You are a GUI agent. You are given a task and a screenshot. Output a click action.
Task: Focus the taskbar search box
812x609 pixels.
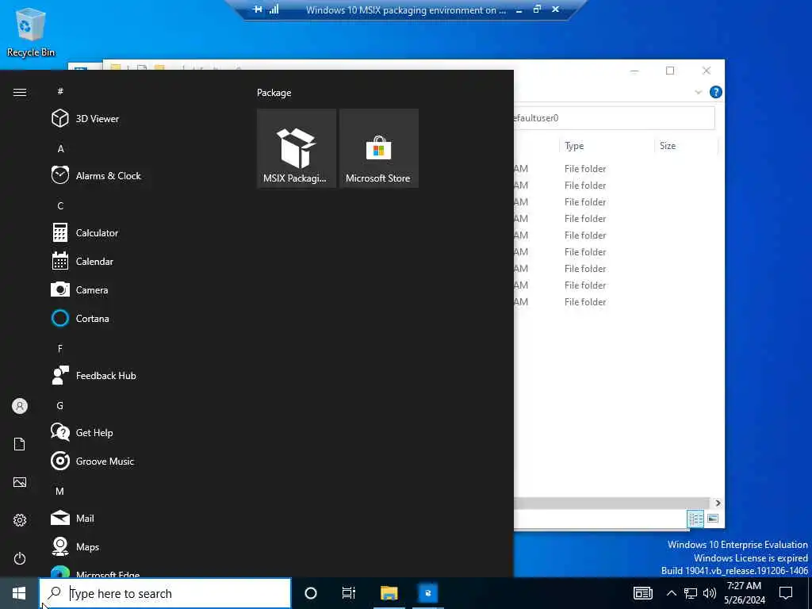(165, 593)
